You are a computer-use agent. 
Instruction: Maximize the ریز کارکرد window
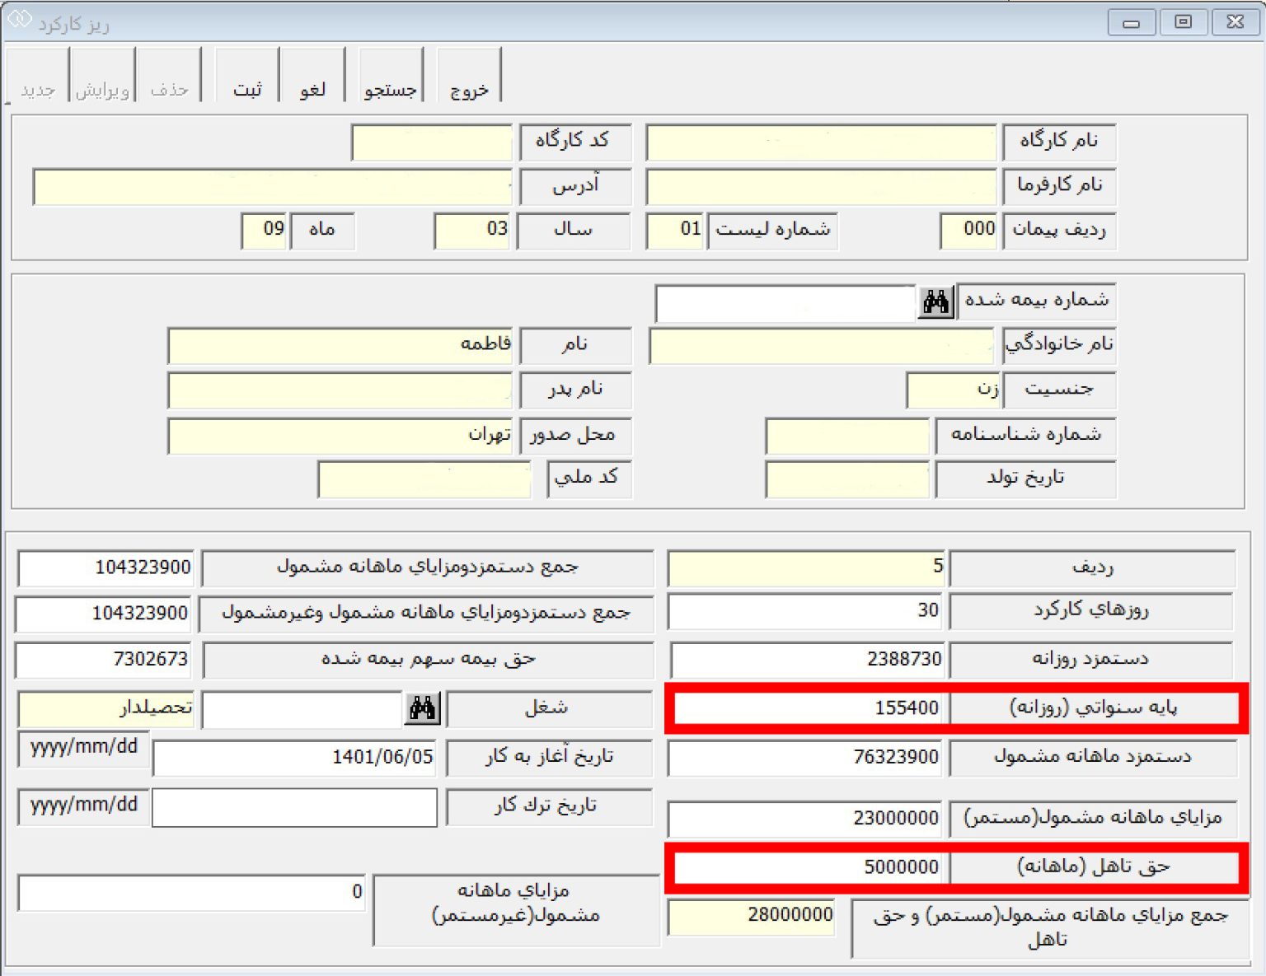click(1183, 22)
